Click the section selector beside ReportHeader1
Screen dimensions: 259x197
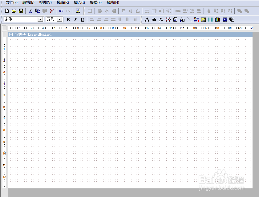[4, 34]
